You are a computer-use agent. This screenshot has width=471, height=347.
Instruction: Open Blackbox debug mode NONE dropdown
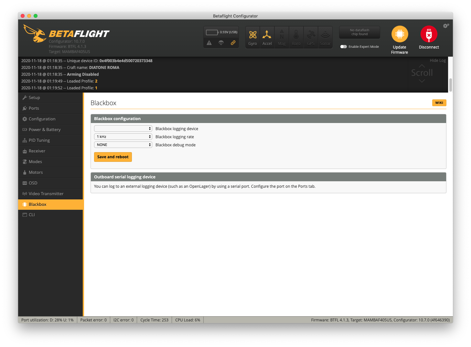[x=123, y=145]
